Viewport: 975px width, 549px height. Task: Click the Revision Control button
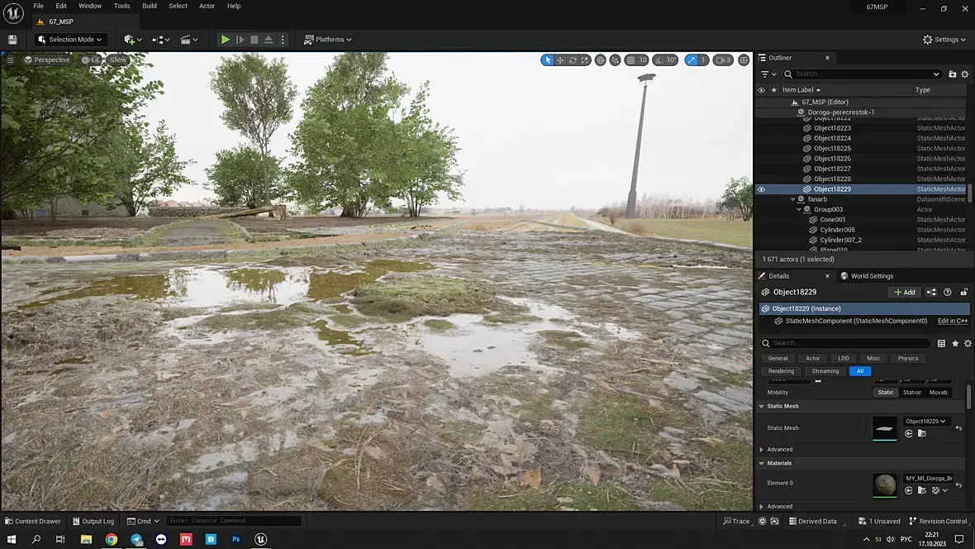939,521
